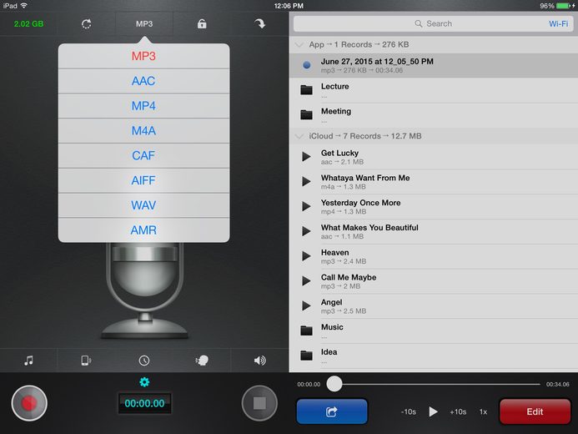
Task: Toggle the padlock lock icon
Action: (202, 24)
